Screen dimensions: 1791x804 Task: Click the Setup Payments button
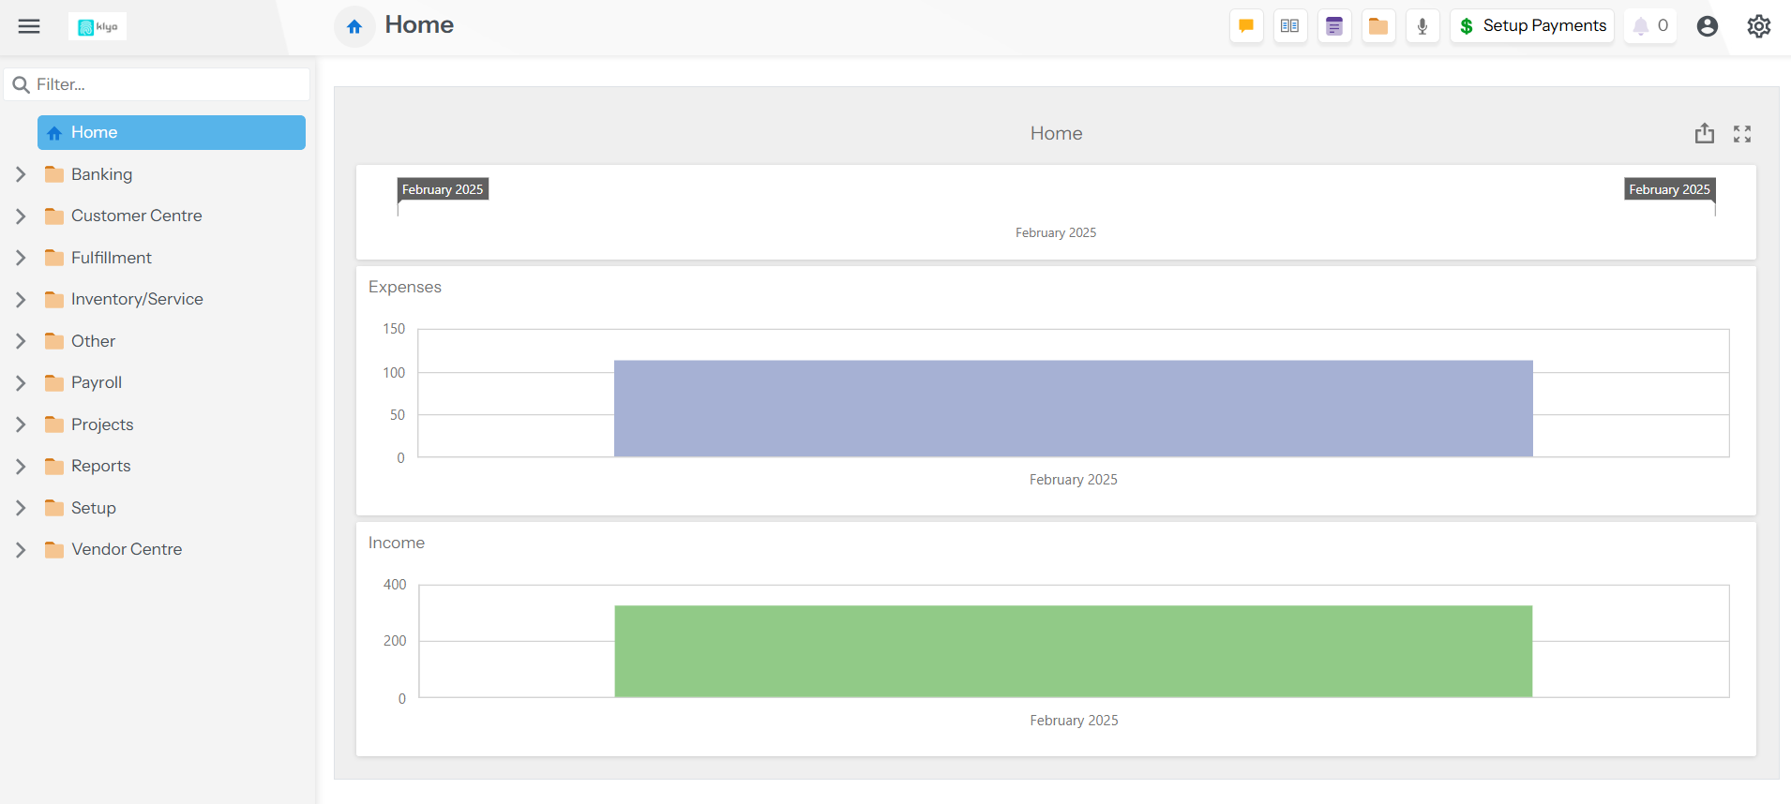pos(1532,26)
